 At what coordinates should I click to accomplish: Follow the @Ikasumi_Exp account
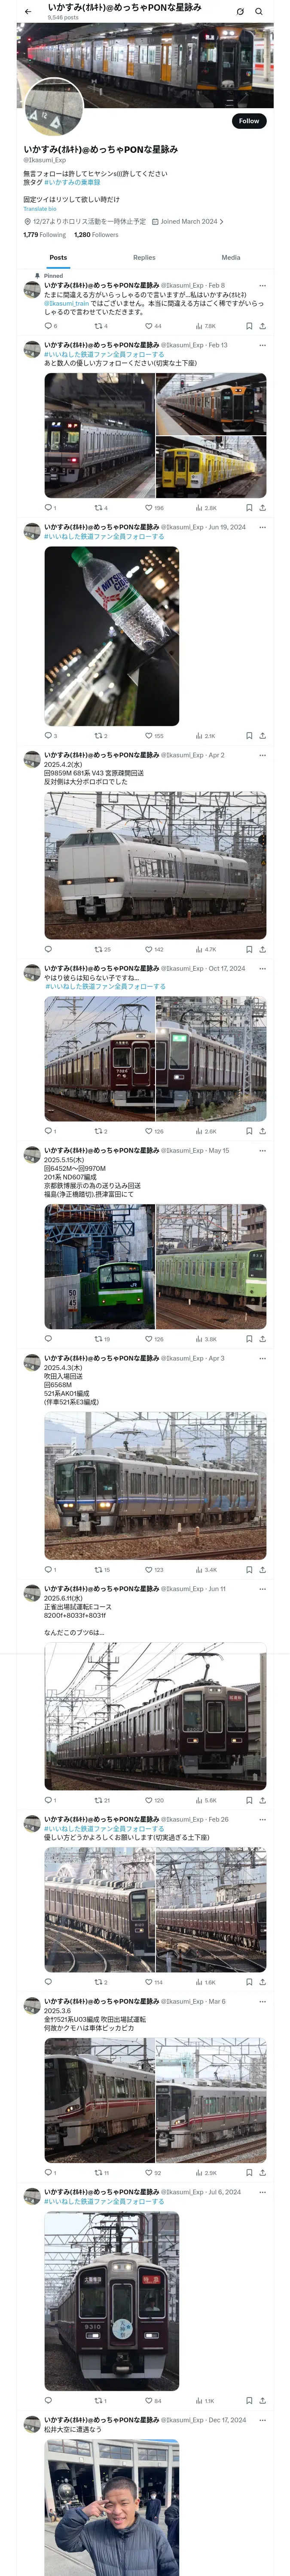(249, 121)
